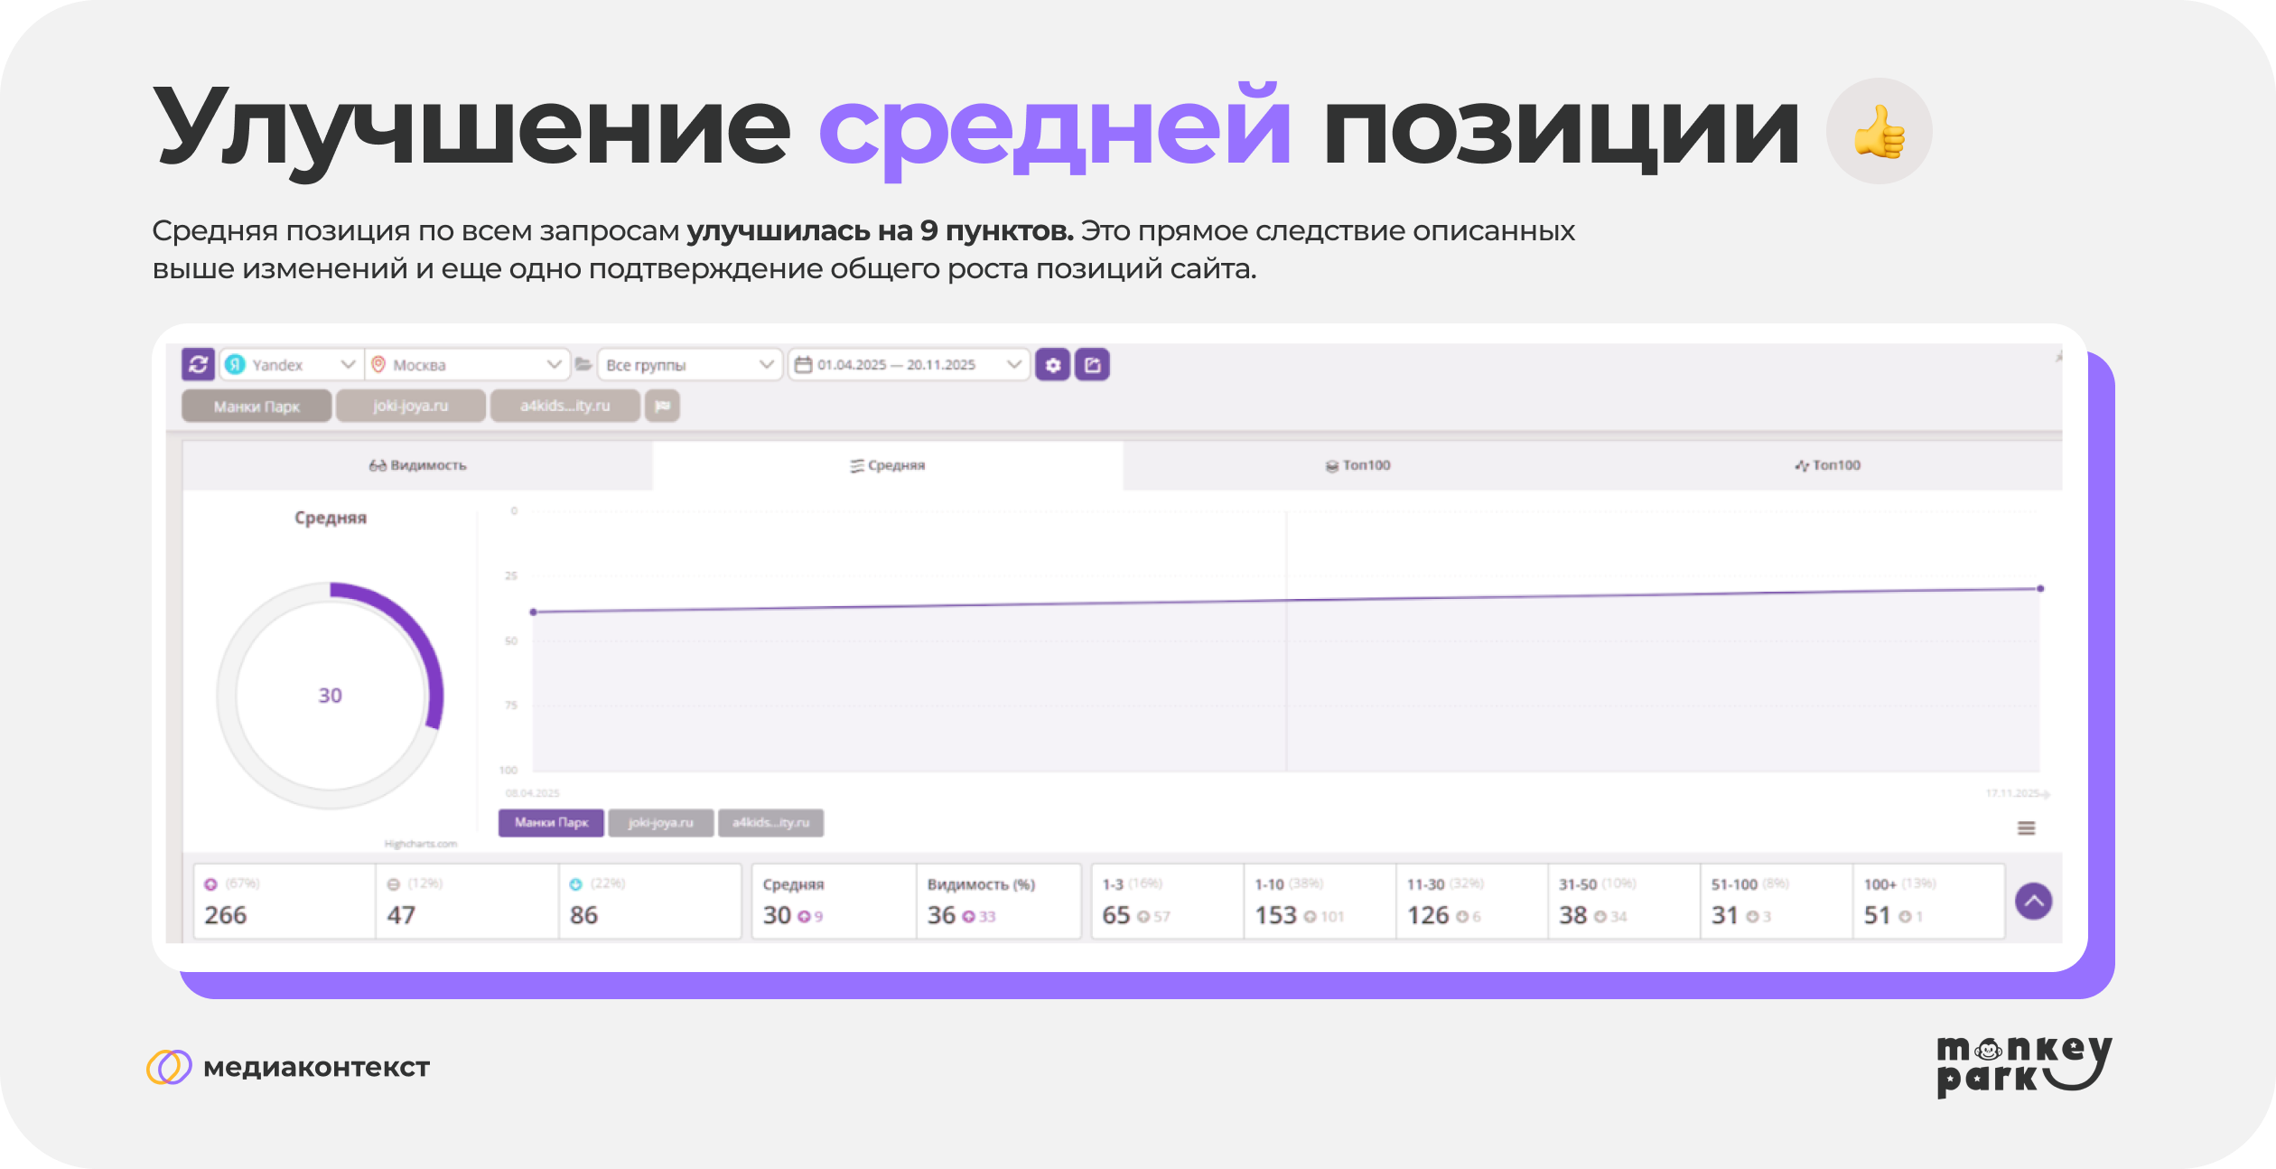Click the Манки Парк filter button

click(256, 406)
